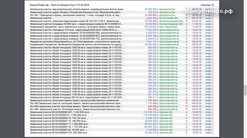Click the 'П' type marker in the Лот №1 row

point(186,15)
